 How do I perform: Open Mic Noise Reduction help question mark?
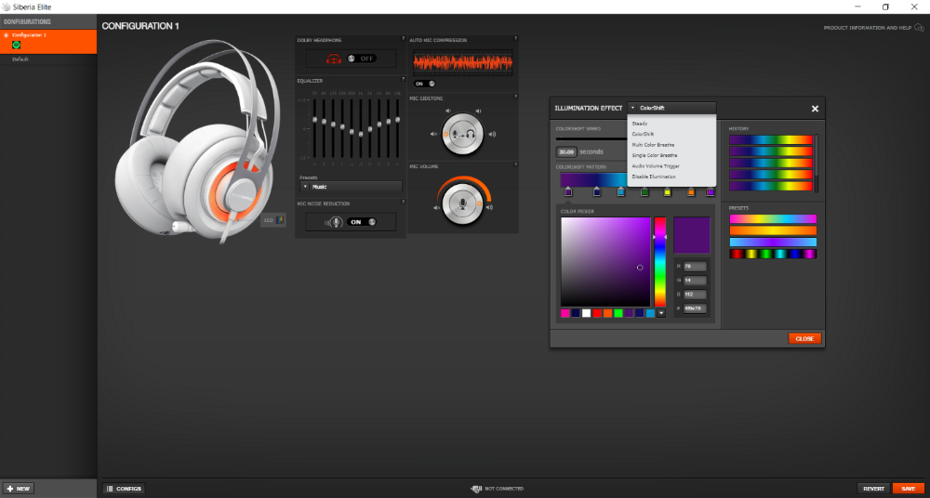pyautogui.click(x=403, y=203)
